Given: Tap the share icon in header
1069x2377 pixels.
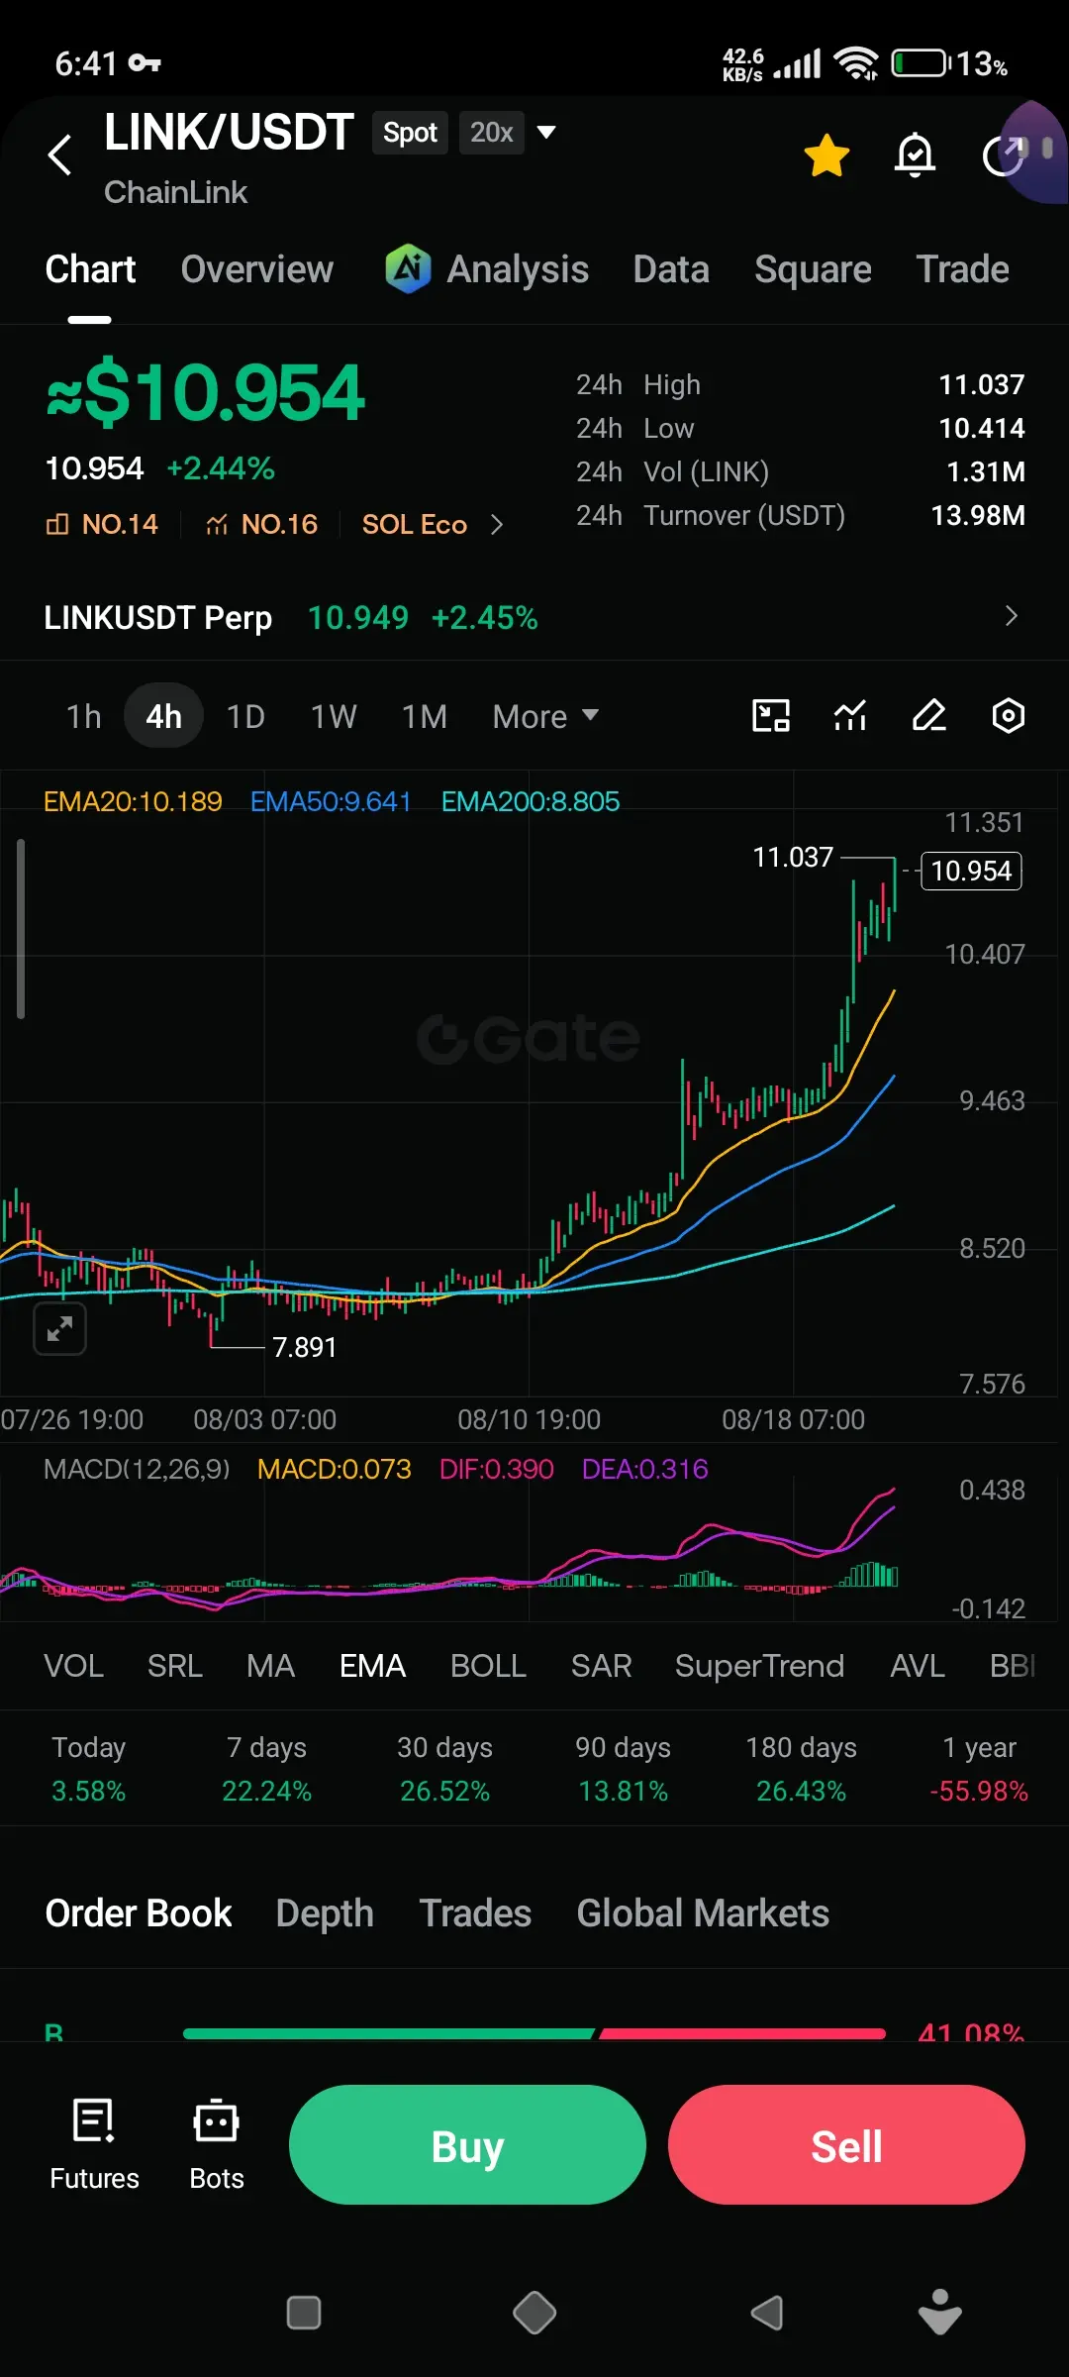Looking at the screenshot, I should click(x=1003, y=155).
